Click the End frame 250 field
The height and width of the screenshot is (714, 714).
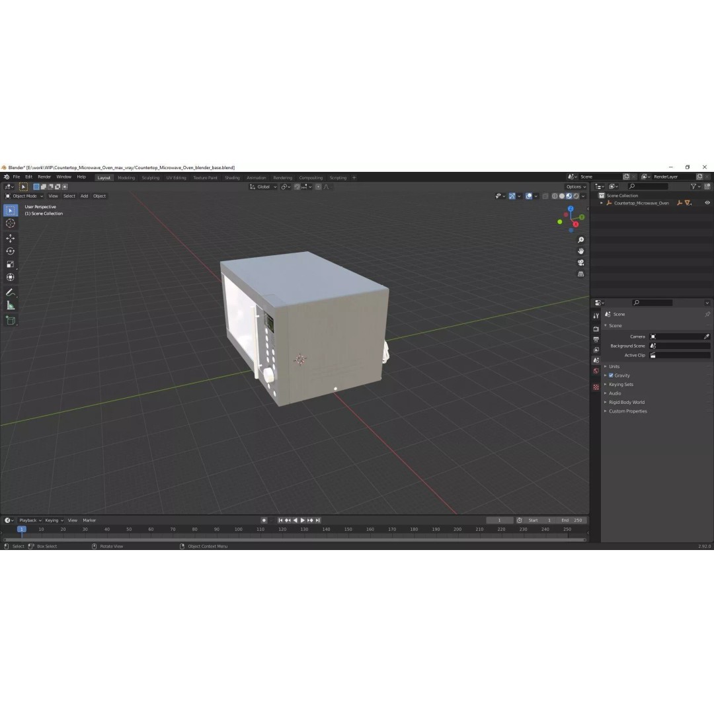coord(573,520)
